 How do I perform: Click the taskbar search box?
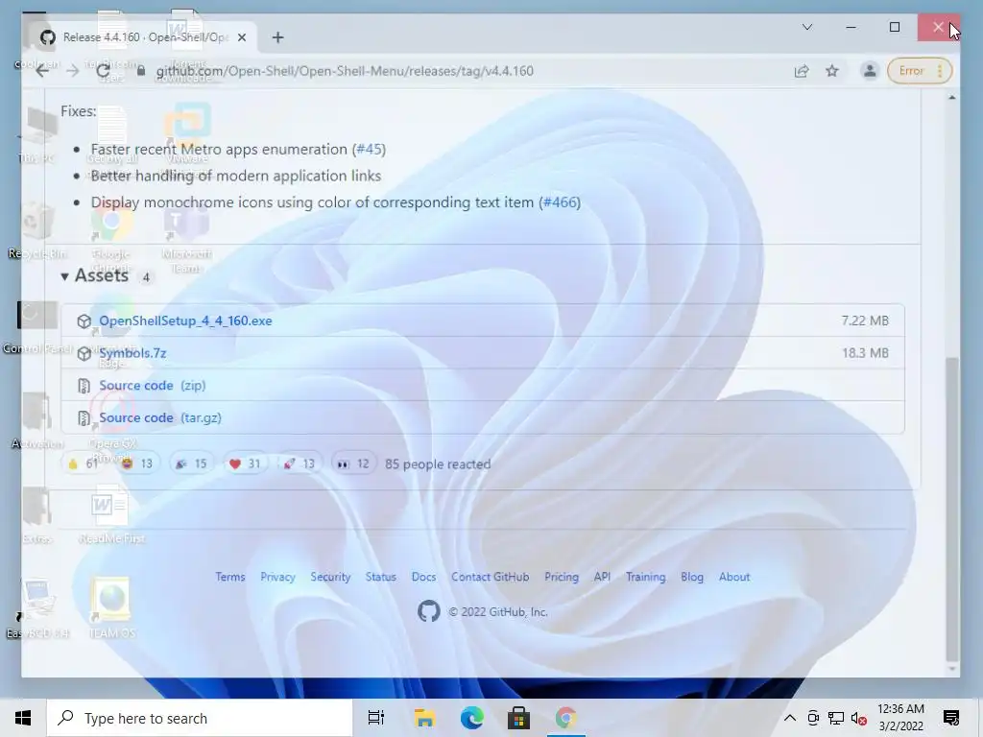click(200, 718)
